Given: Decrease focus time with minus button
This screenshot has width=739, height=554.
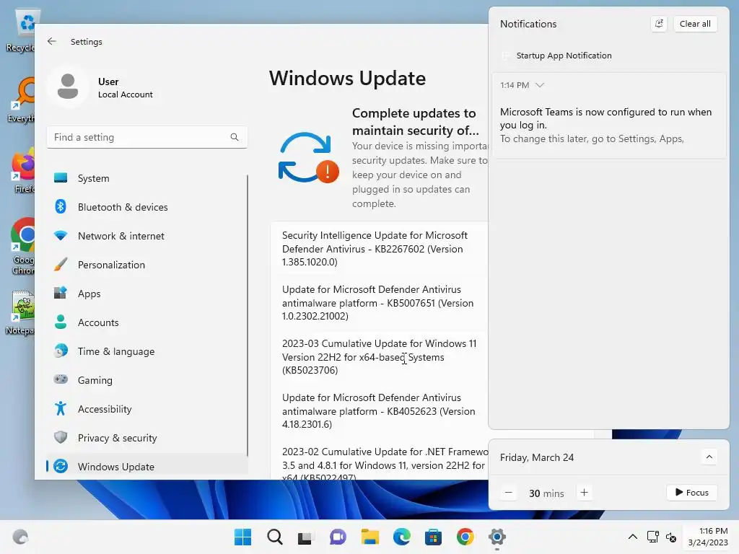Looking at the screenshot, I should coord(509,493).
